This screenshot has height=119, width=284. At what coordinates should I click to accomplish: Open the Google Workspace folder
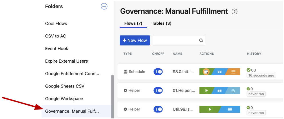(x=64, y=99)
